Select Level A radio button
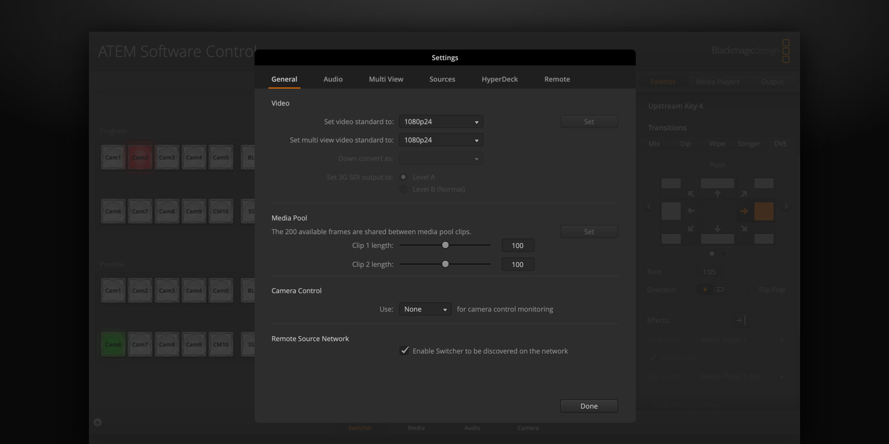The width and height of the screenshot is (889, 444). (403, 177)
